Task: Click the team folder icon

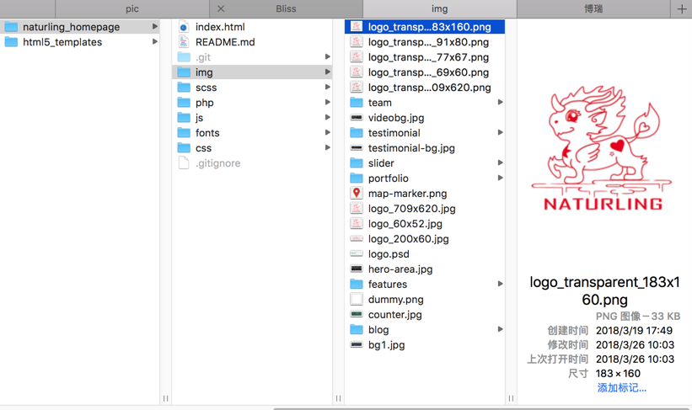Action: pyautogui.click(x=357, y=102)
